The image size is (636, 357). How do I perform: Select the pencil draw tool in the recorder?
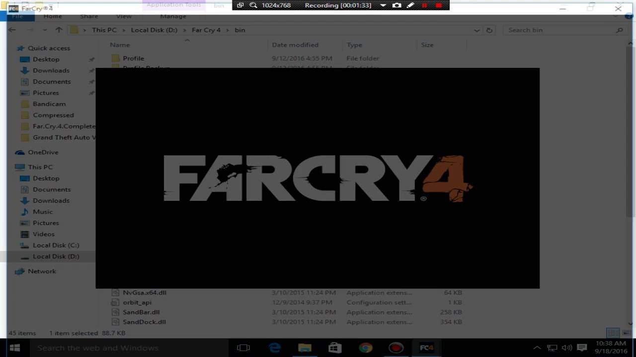click(x=410, y=5)
